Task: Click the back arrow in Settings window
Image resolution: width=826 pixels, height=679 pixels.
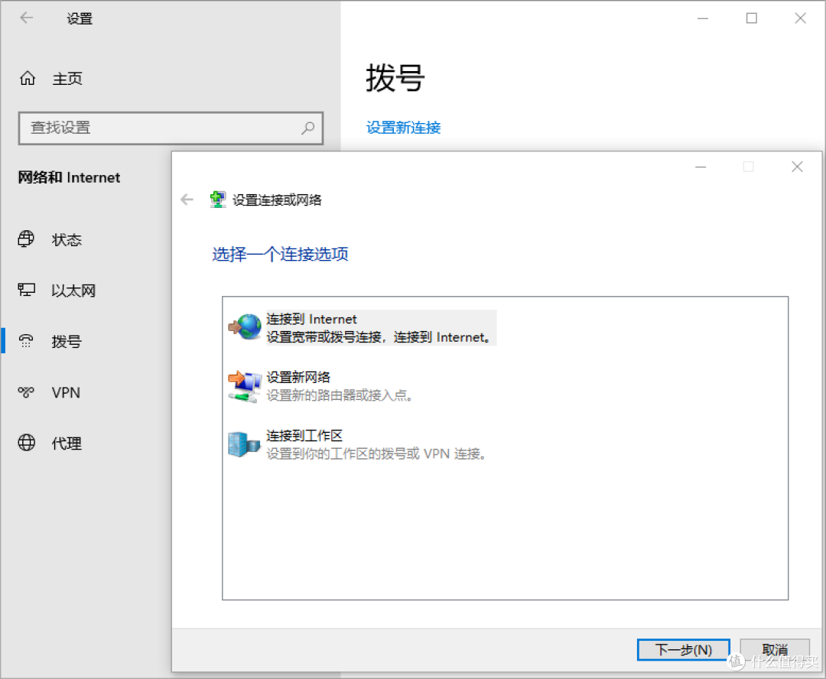Action: point(27,18)
